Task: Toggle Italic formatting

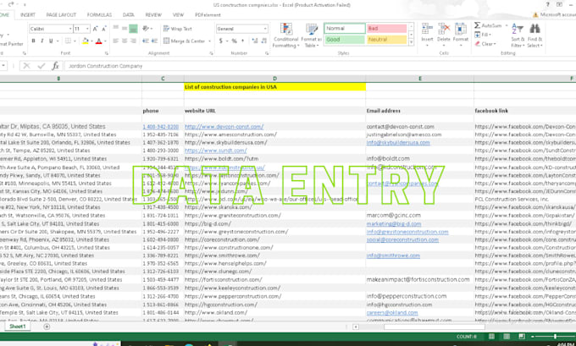Action: (x=42, y=41)
